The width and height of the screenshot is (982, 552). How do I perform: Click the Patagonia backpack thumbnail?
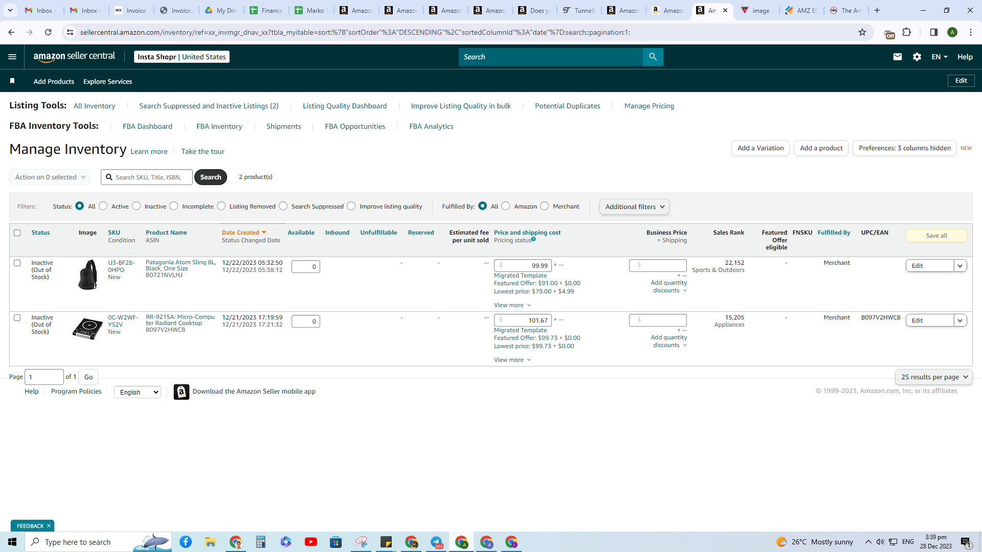88,274
